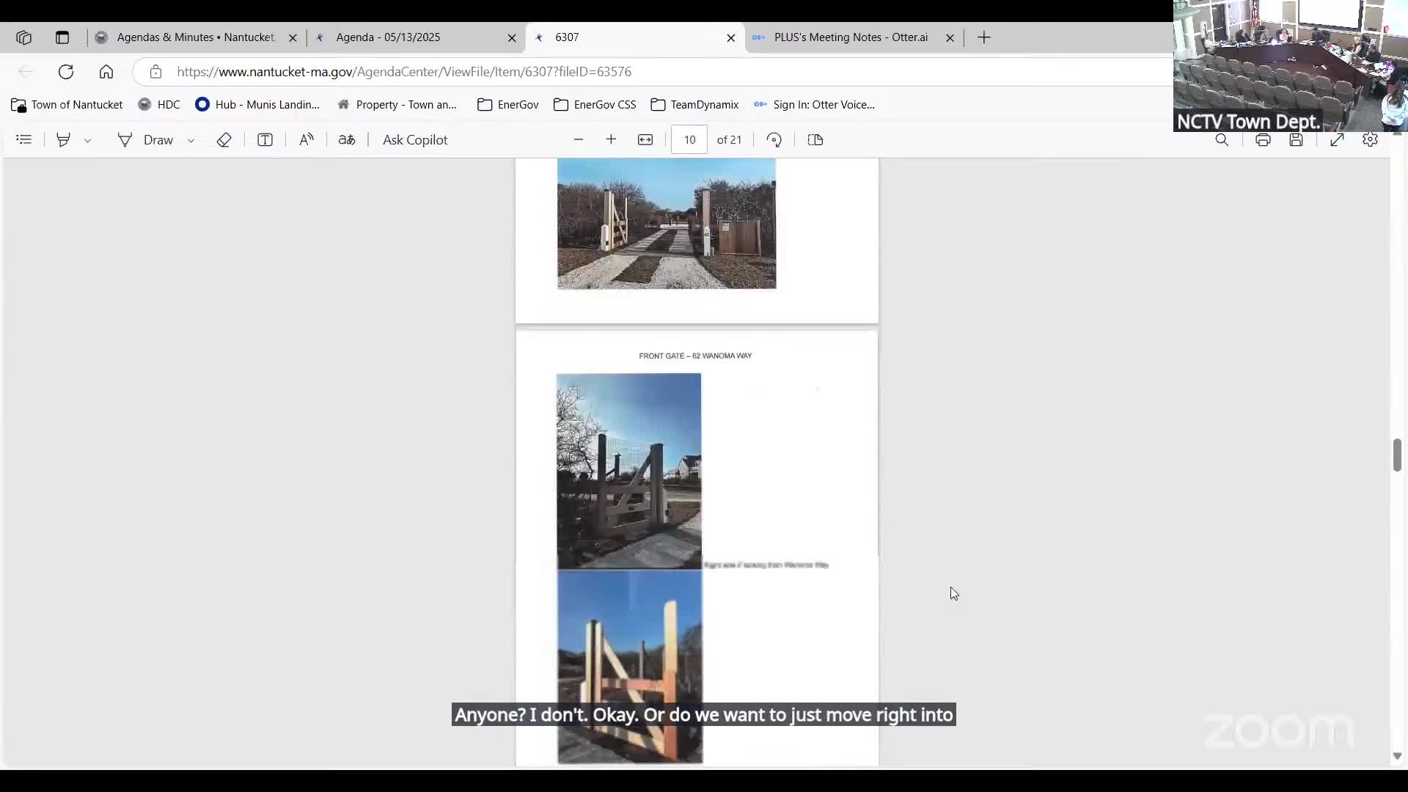Zoom in using the plus icon
Image resolution: width=1408 pixels, height=792 pixels.
tap(611, 139)
